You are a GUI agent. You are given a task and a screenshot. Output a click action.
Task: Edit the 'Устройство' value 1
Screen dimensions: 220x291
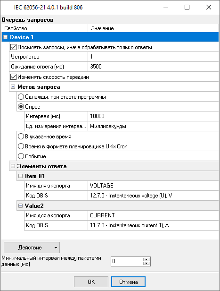[153, 57]
